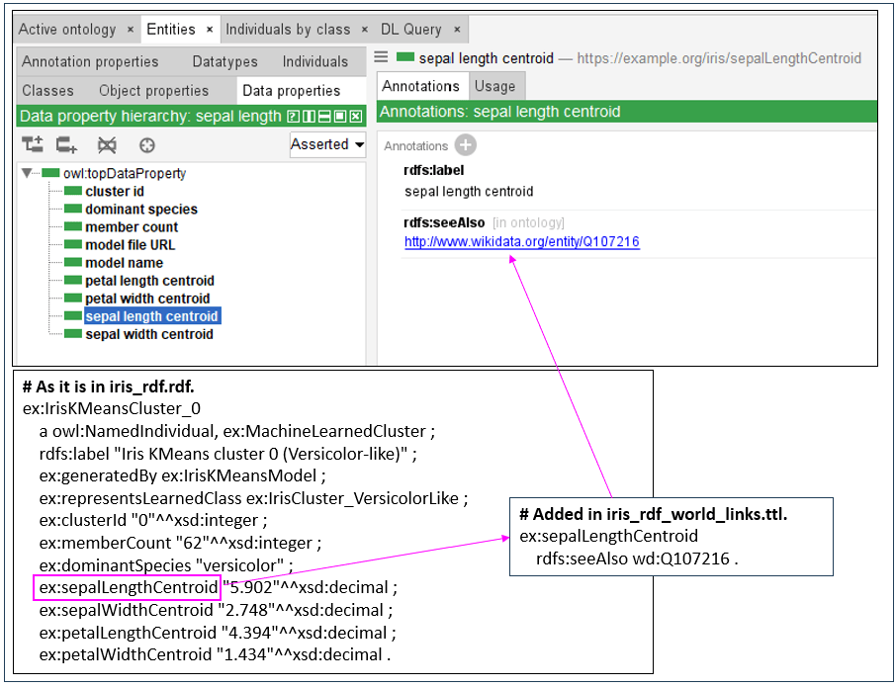The width and height of the screenshot is (896, 688).
Task: Delete the selected data property
Action: click(x=107, y=145)
